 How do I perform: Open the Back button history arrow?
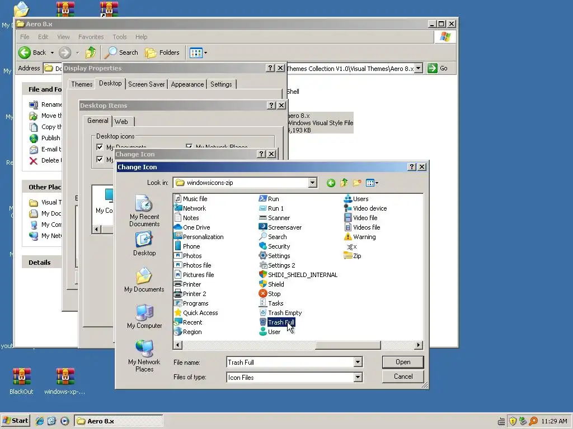[52, 53]
